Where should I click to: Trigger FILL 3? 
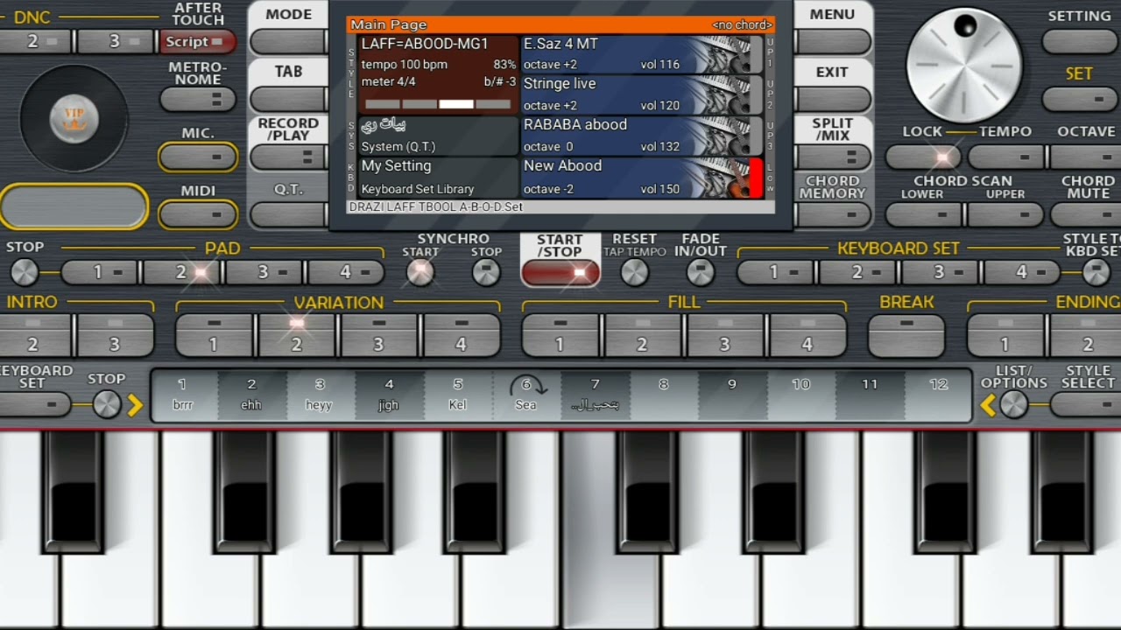pyautogui.click(x=724, y=335)
